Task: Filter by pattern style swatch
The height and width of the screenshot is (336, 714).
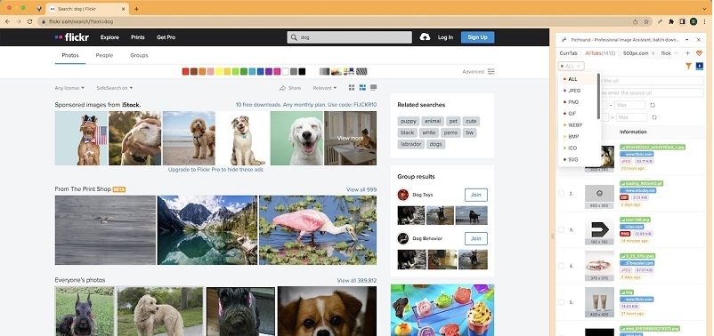Action: click(x=361, y=71)
